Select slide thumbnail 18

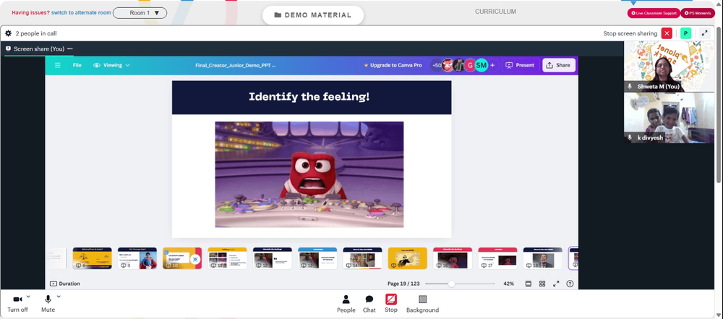pos(543,258)
